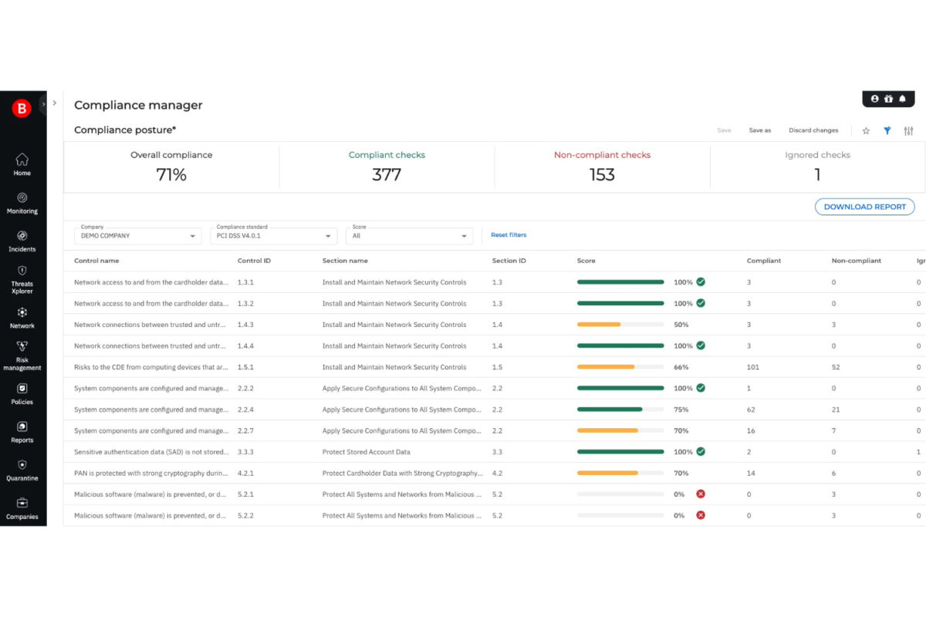Image resolution: width=926 pixels, height=617 pixels.
Task: Click 'Protect Cardholder Data with Strong Cryptography' section name
Action: pos(403,473)
